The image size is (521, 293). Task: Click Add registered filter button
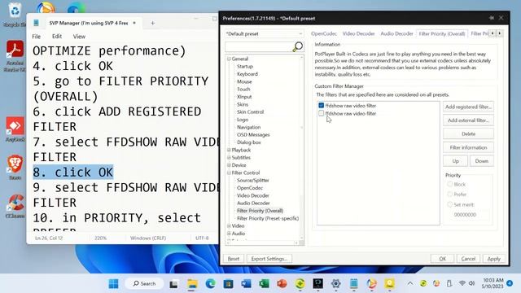pyautogui.click(x=468, y=107)
